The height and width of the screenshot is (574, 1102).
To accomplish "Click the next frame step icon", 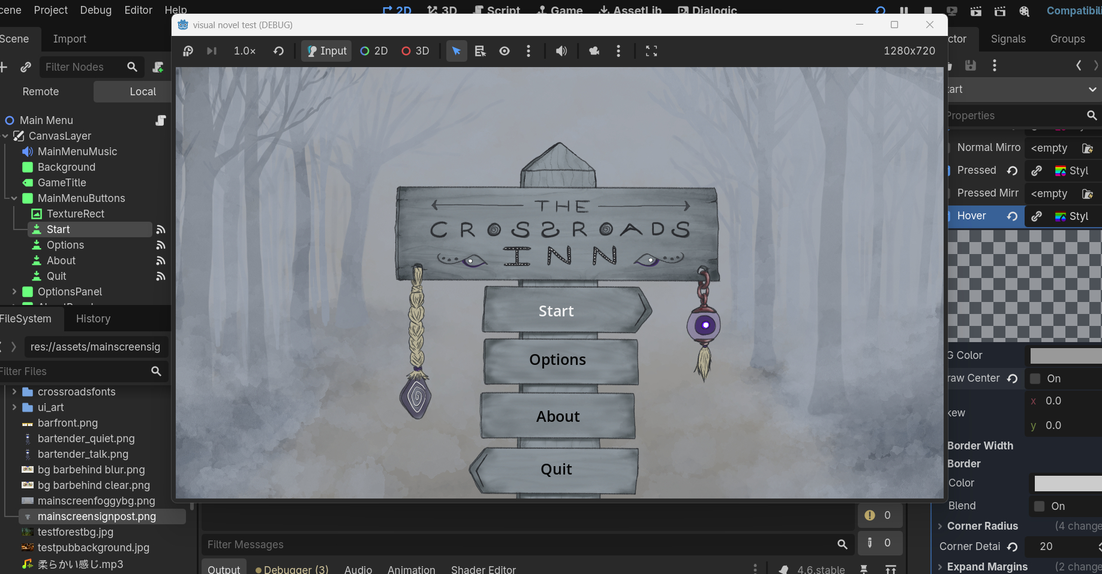I will tap(211, 51).
